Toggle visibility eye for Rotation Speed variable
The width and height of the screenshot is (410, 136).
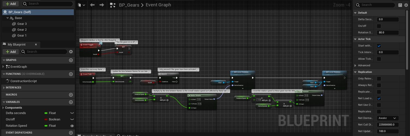pyautogui.click(x=72, y=126)
